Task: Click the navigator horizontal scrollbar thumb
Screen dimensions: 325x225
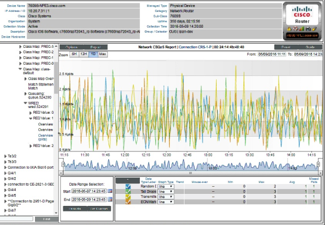Action: tap(191, 173)
